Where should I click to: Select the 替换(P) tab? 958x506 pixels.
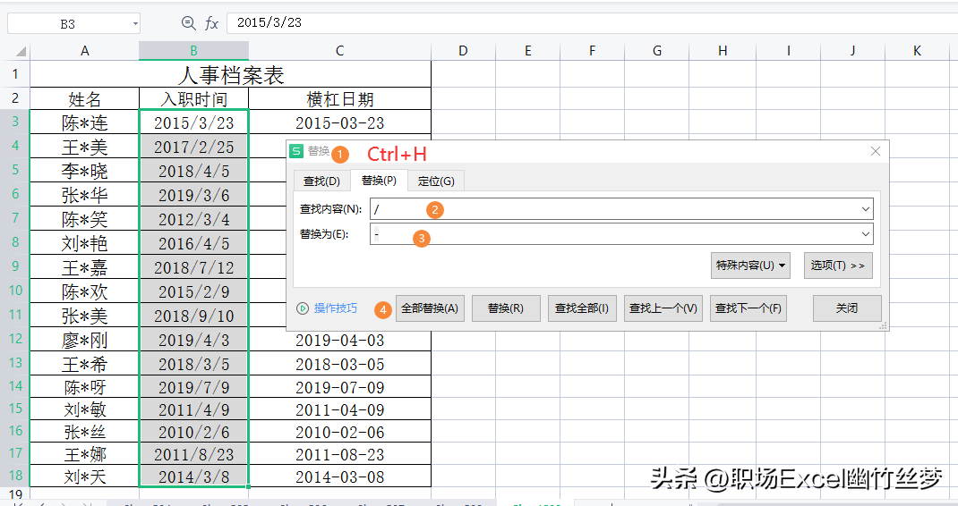click(379, 181)
